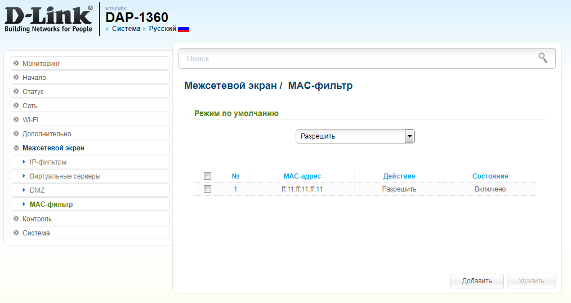The image size is (571, 303).
Task: Go to Виртуальные серверы page
Action: [x=90, y=176]
